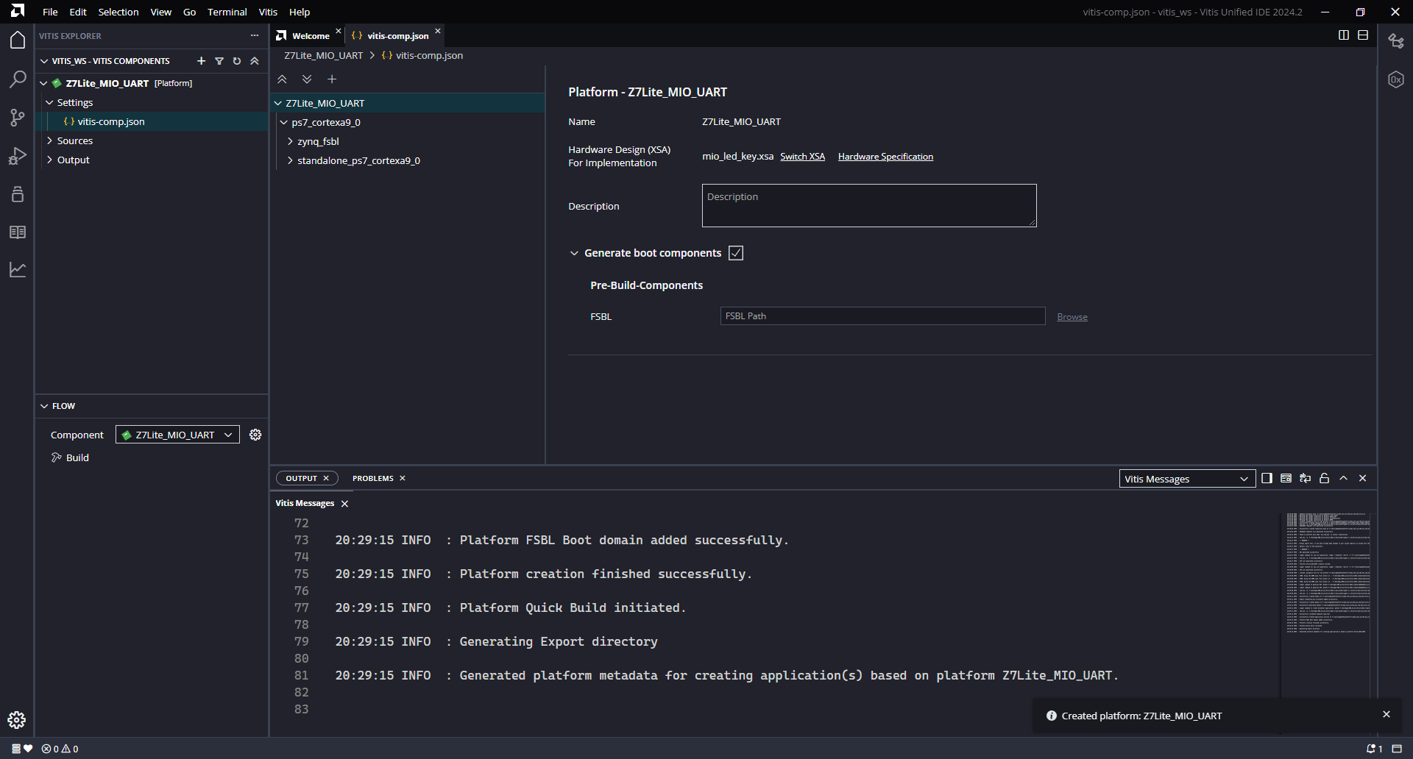This screenshot has width=1413, height=759.
Task: Open the Search view in activity bar
Action: tap(18, 79)
